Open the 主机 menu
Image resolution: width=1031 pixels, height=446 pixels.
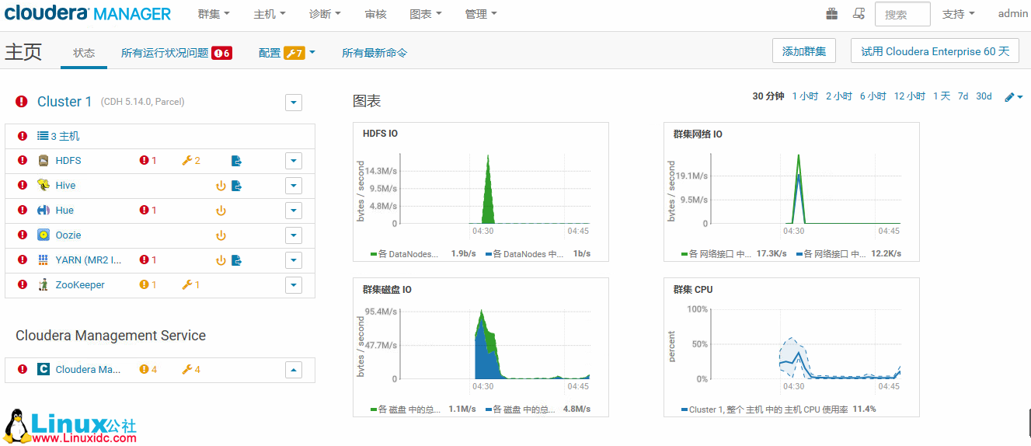270,14
